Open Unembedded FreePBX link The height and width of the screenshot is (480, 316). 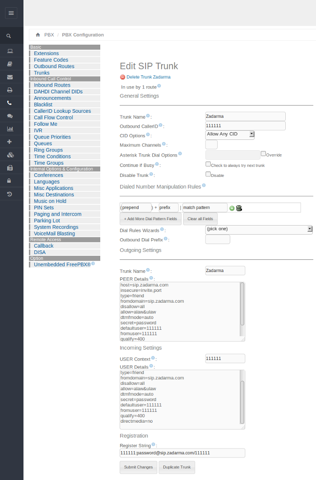pos(62,264)
